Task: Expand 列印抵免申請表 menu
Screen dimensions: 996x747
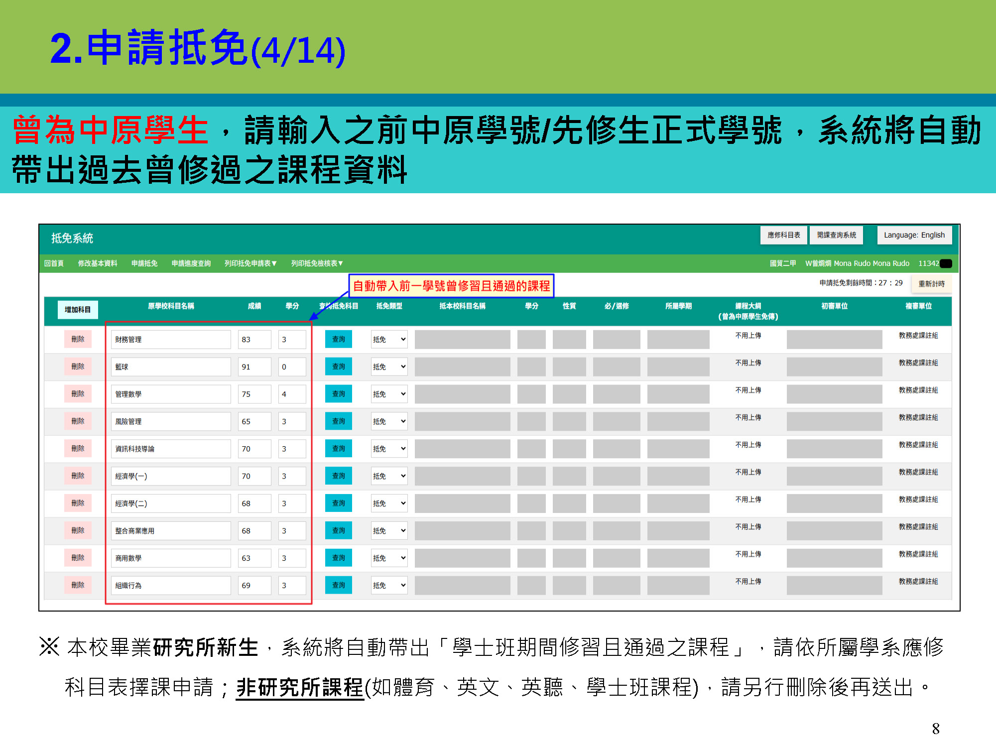Action: [250, 263]
